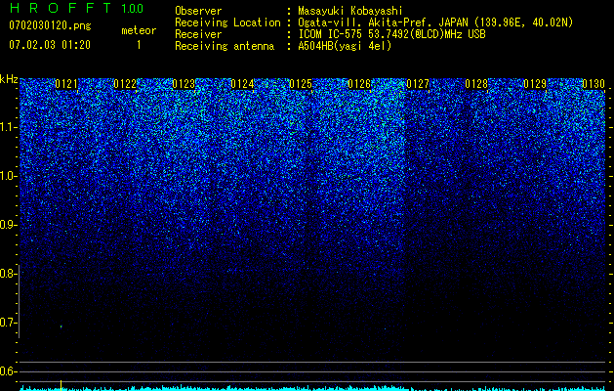This screenshot has height=391, width=614.
Task: Click the Ogata-vill. Akita-Pref. JAPAN location text
Action: point(435,22)
